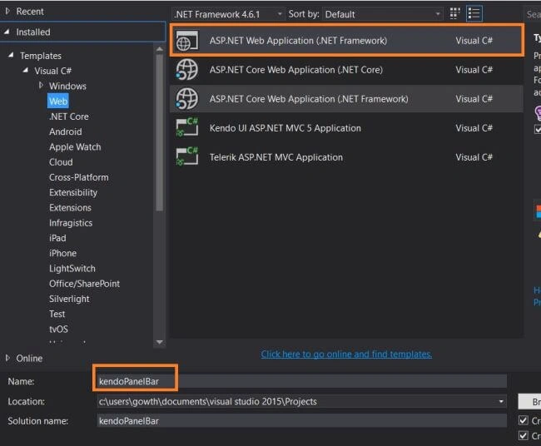Open .NET Framework 4.6.1 version dropdown

pyautogui.click(x=228, y=14)
